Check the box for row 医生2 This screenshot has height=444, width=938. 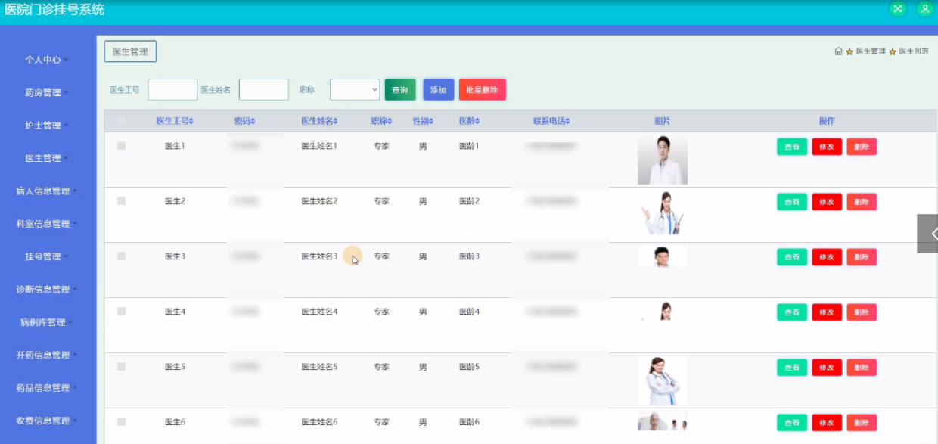pos(121,200)
